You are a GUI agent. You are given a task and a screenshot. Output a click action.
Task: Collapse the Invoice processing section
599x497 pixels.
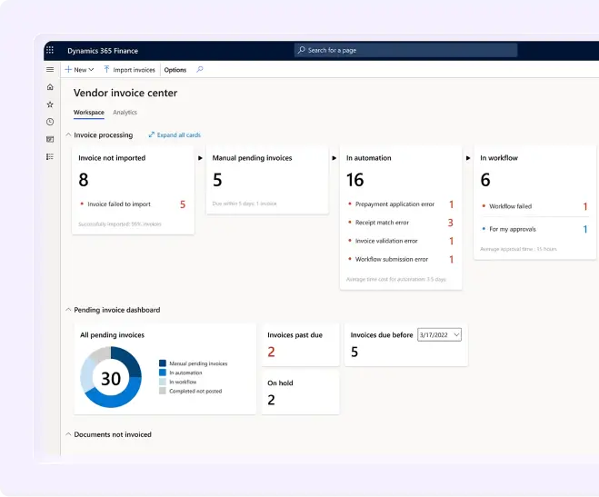pyautogui.click(x=68, y=135)
